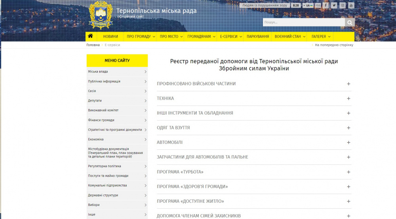The width and height of the screenshot is (396, 219).
Task: Expand the 'ОДЯГ ТА ВЗУТТЯ' section
Action: (x=254, y=128)
